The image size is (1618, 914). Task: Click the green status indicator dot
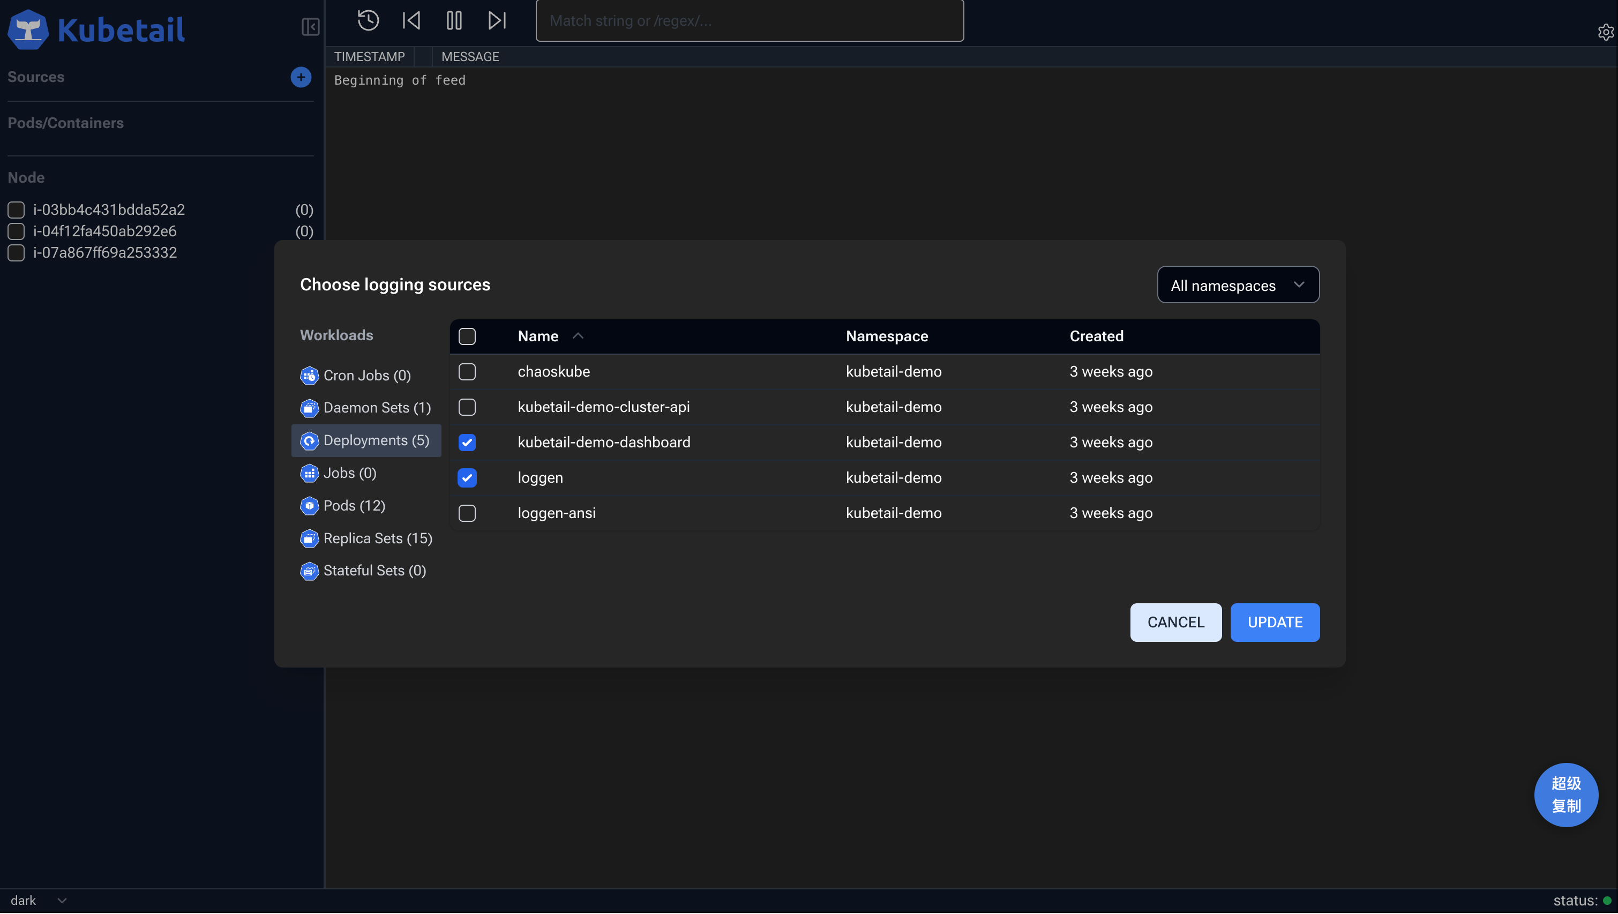tap(1607, 901)
